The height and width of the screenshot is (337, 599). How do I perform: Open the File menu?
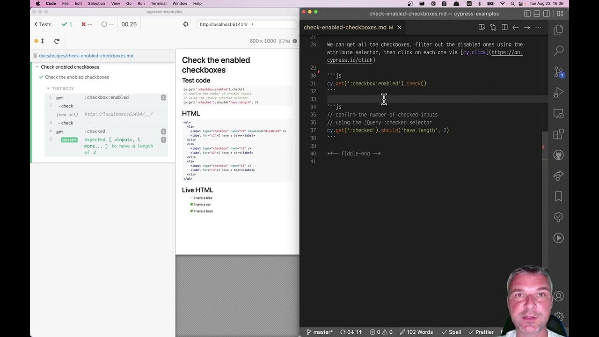point(66,4)
